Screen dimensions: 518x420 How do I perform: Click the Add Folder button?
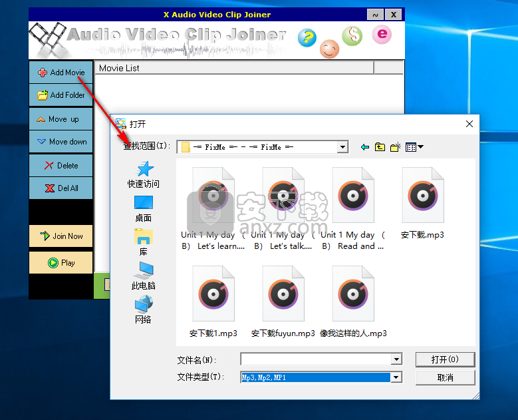tap(61, 95)
